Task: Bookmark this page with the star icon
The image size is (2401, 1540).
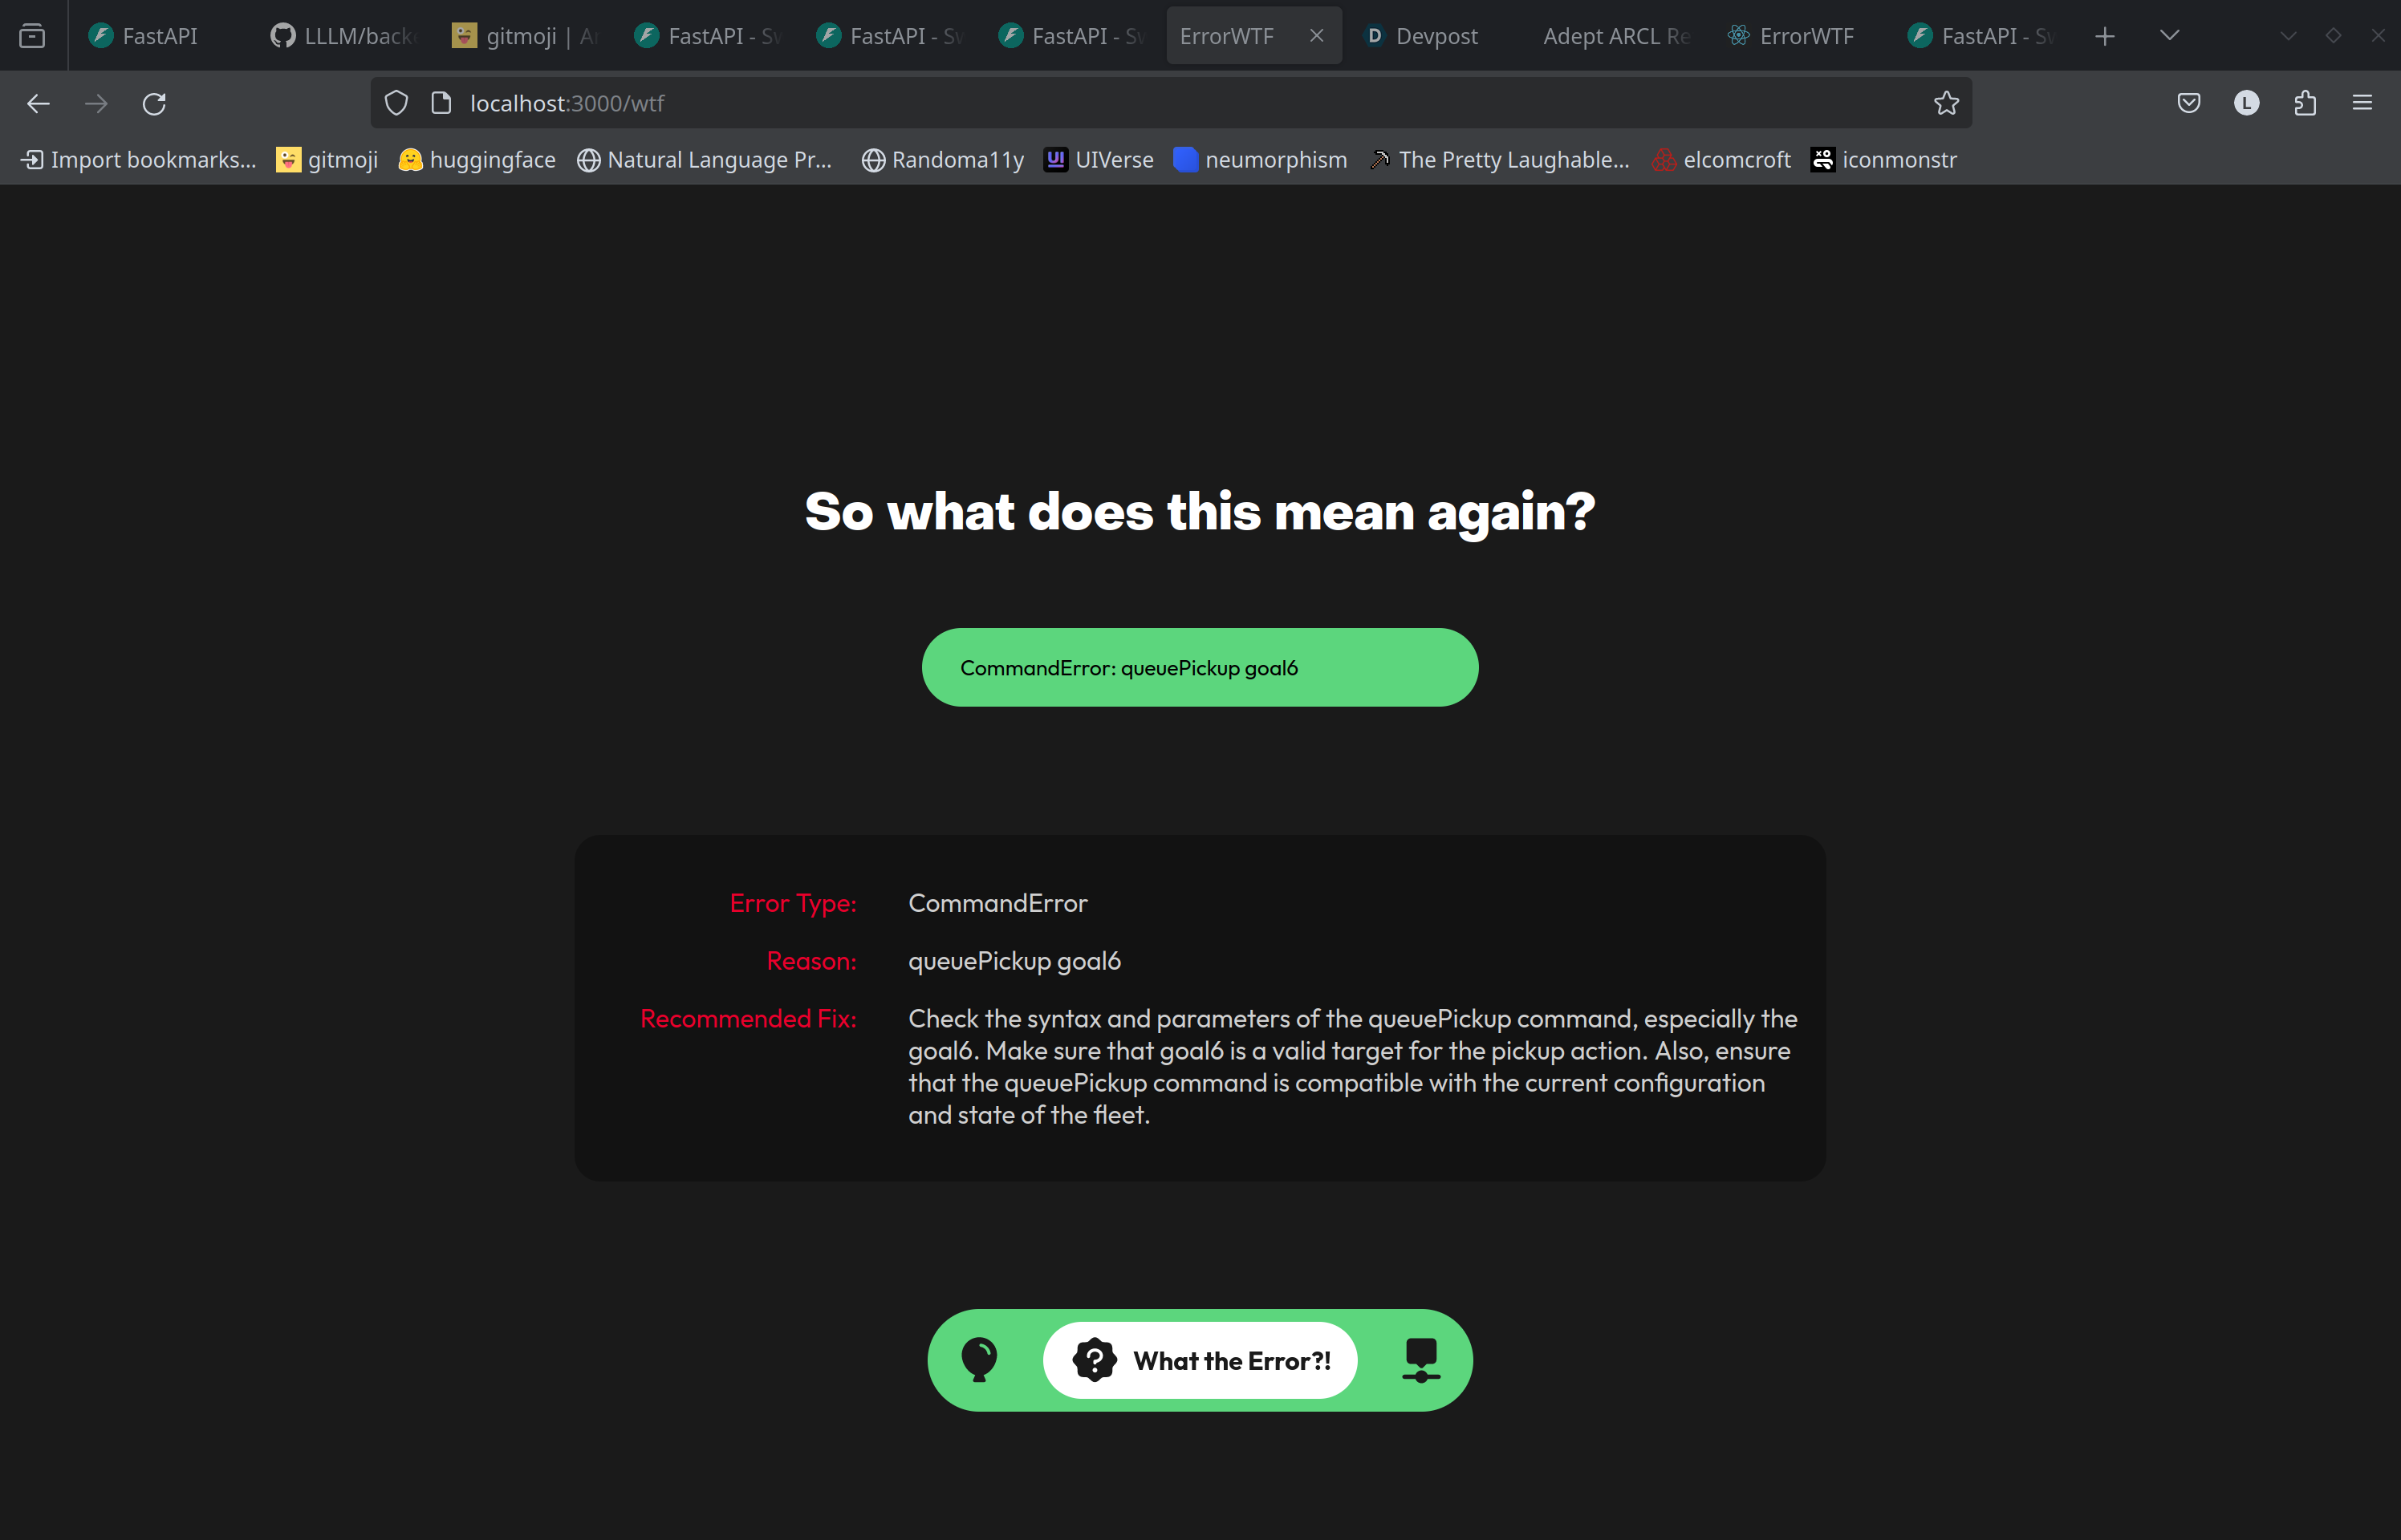Action: [1946, 103]
